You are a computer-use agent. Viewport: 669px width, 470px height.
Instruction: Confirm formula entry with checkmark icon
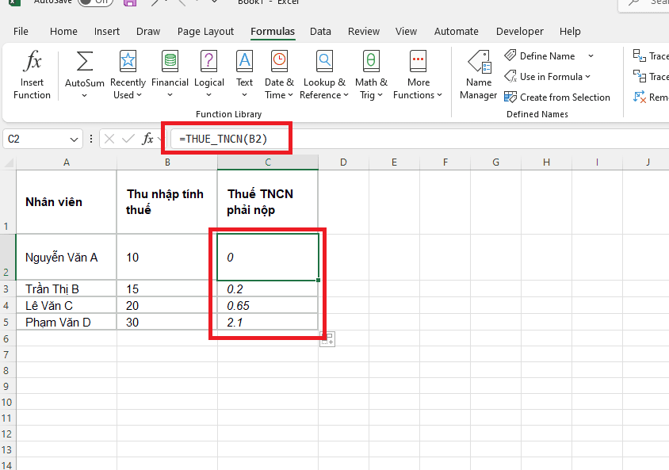(x=128, y=139)
